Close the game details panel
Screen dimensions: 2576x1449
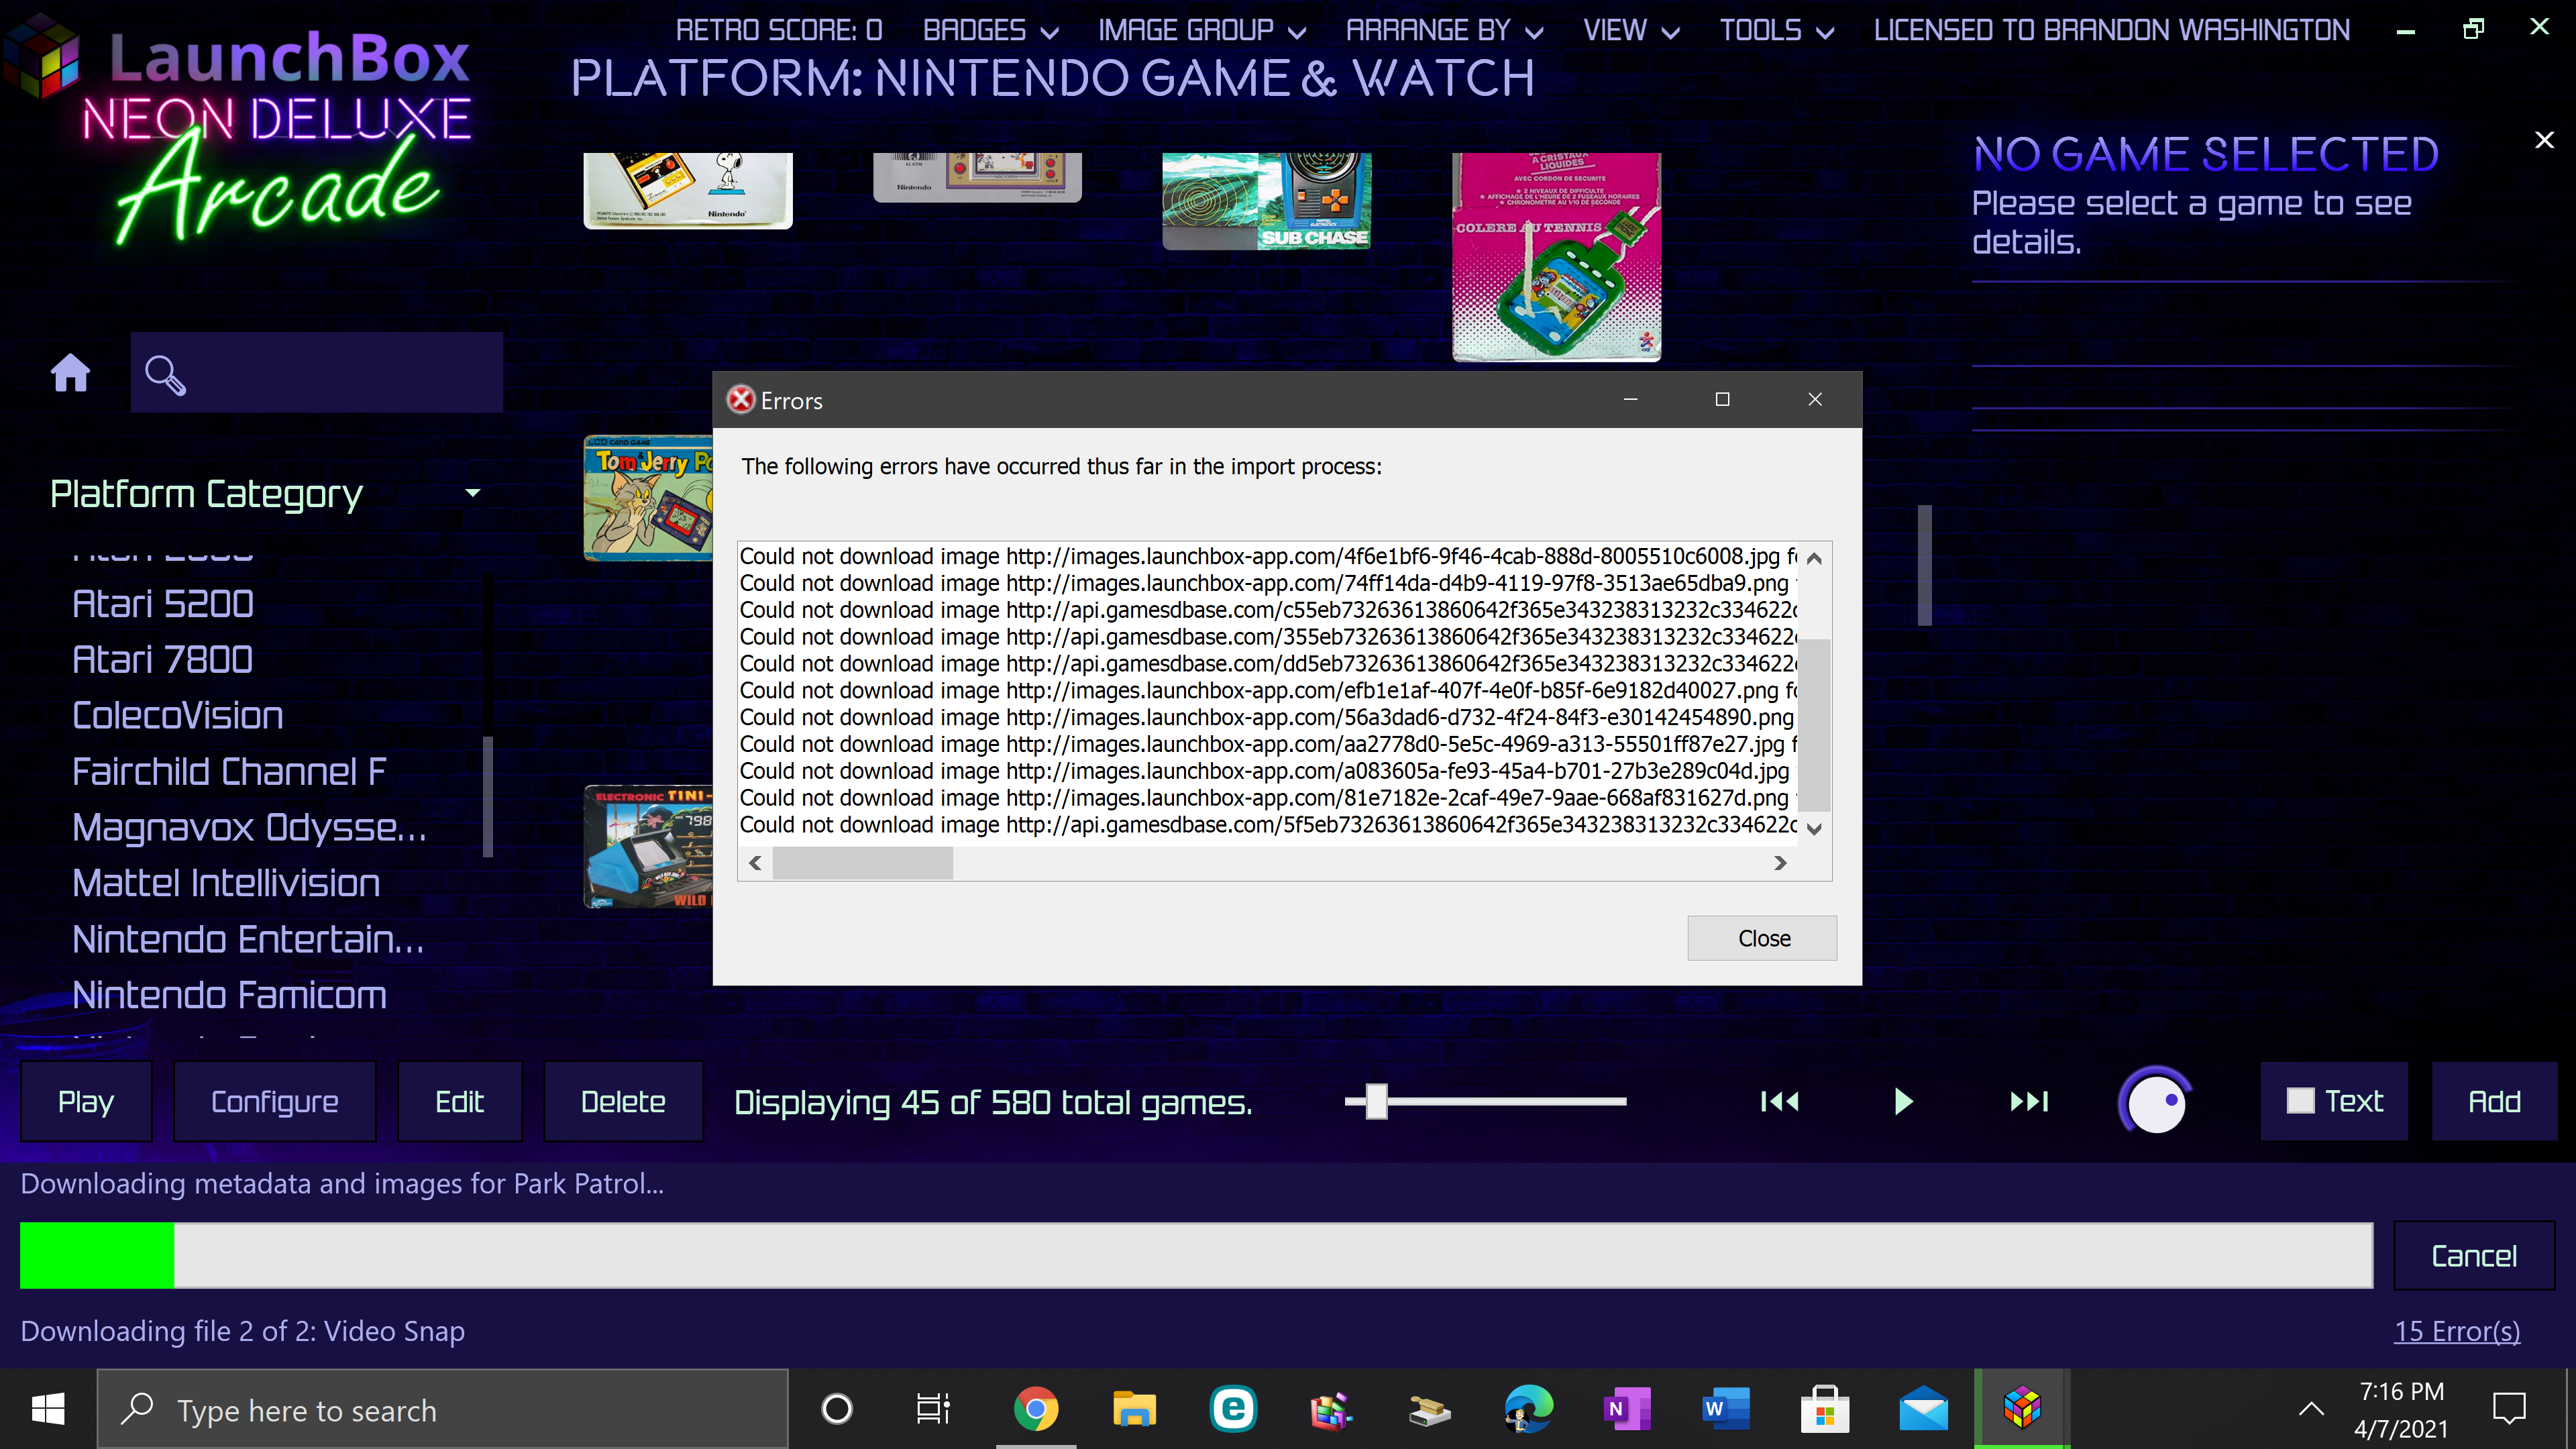2545,140
